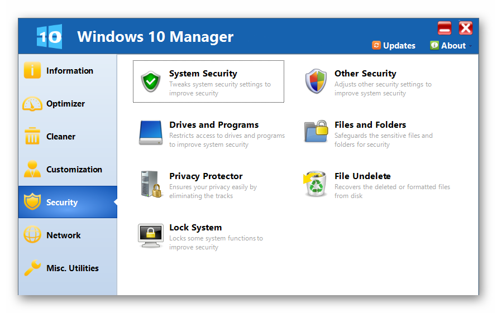Expand the About dropdown arrow
The image size is (497, 313).
pos(470,46)
